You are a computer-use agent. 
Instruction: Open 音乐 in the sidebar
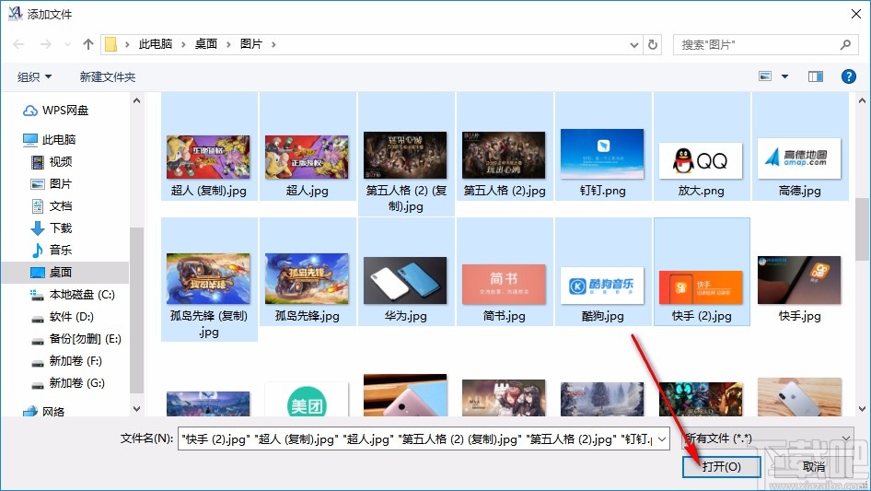click(52, 251)
